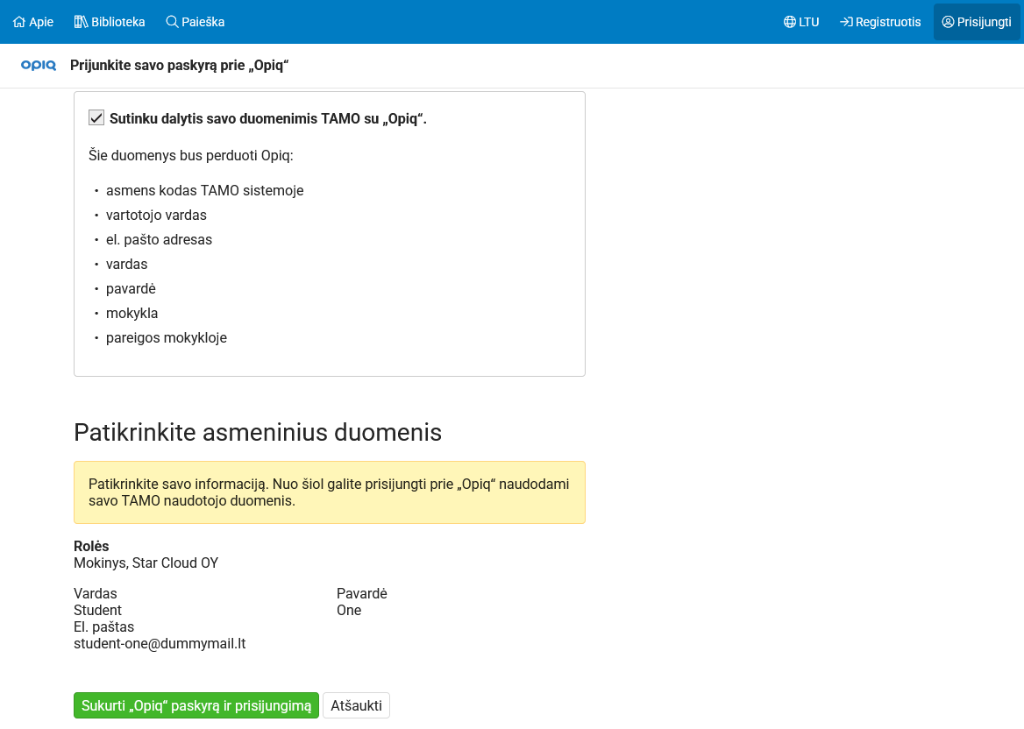Click the yellow 'Patikrinkite savo informaciją' notice
The width and height of the screenshot is (1024, 729).
(329, 492)
